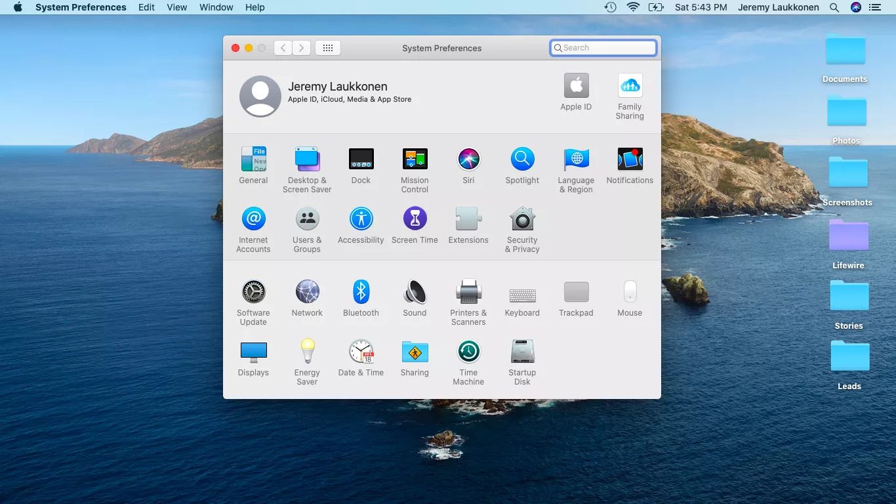Screen dimensions: 896x504
Task: Open the Accessibility preference pane
Action: pos(361,219)
